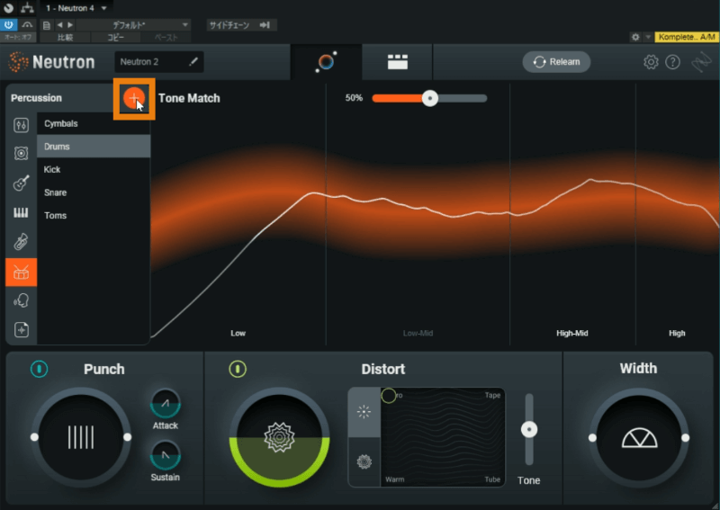Click the Neutron 2 name field
This screenshot has width=720, height=510.
click(159, 61)
